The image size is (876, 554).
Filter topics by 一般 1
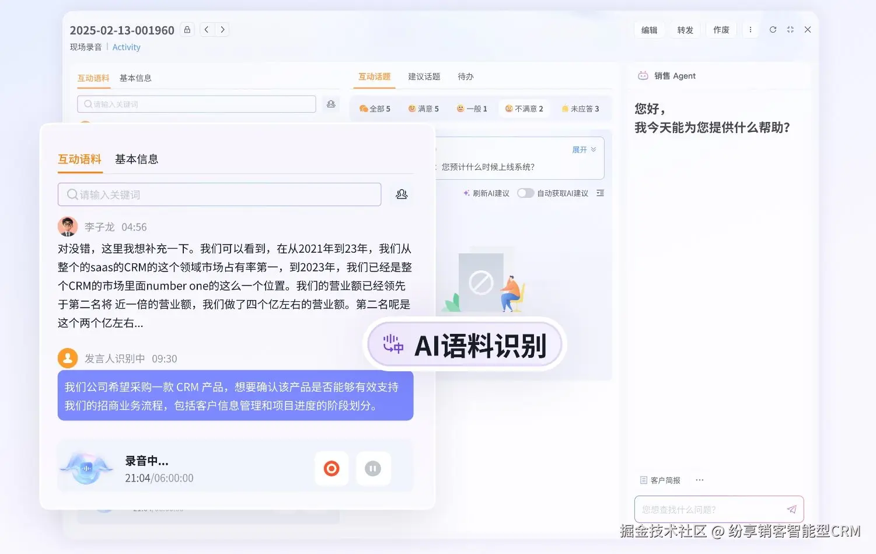click(x=472, y=109)
